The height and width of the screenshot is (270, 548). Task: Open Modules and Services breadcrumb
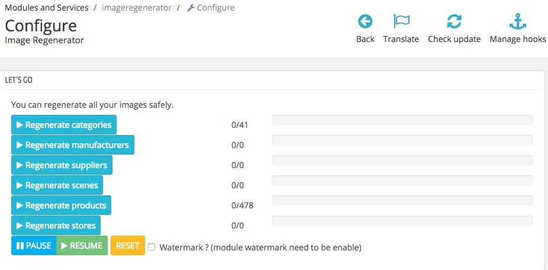pyautogui.click(x=47, y=8)
